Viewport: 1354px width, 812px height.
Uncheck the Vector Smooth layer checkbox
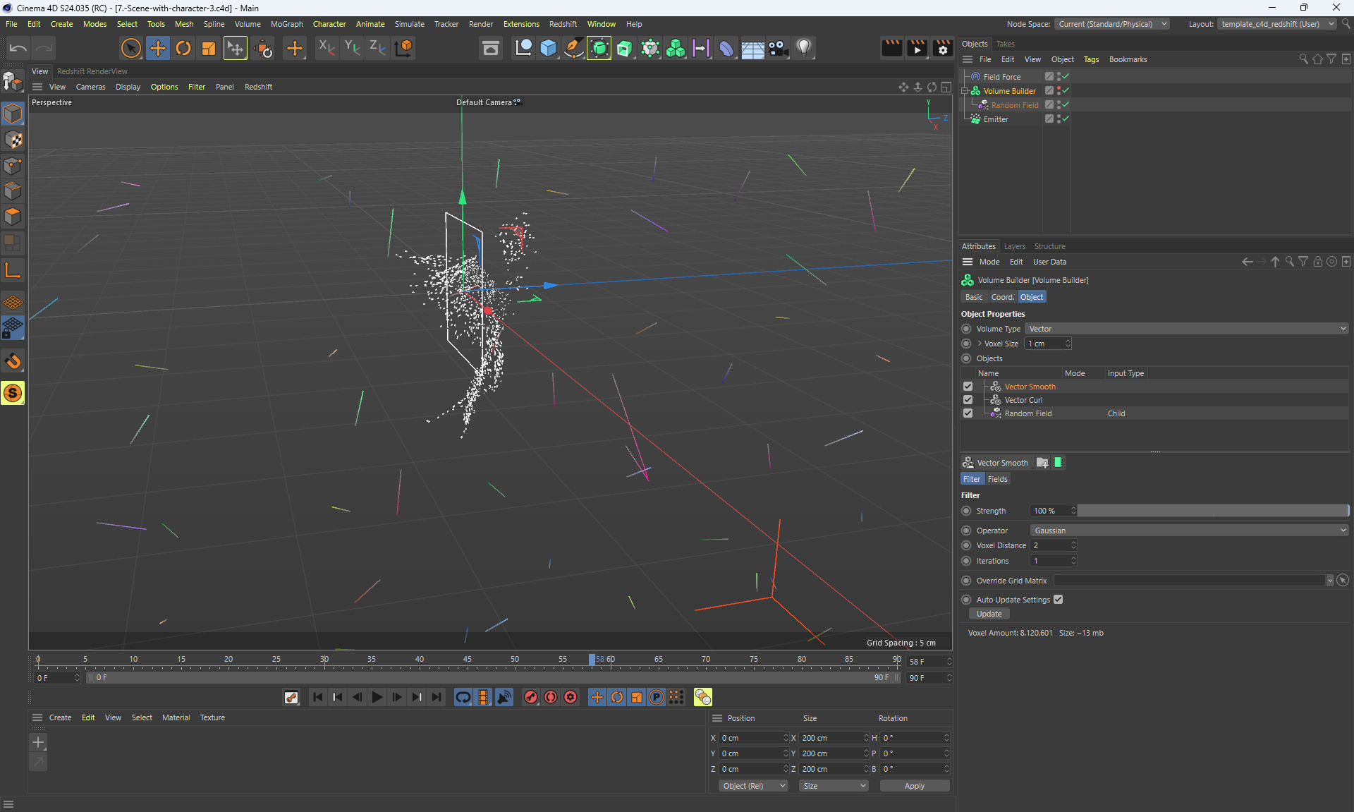click(968, 387)
